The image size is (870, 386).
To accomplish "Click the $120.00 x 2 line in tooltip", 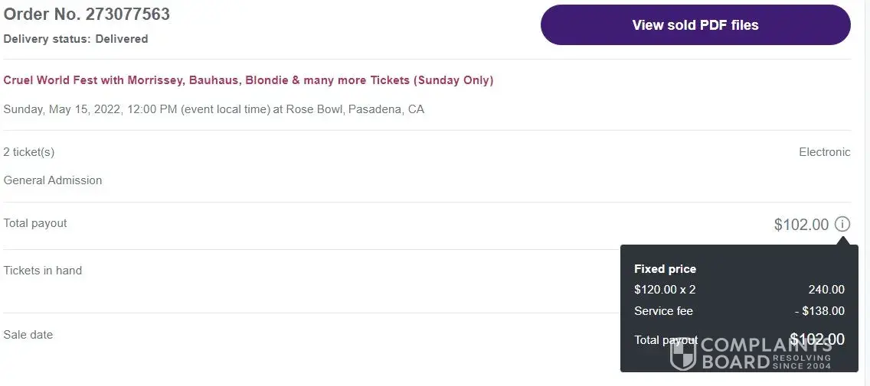I will 665,290.
